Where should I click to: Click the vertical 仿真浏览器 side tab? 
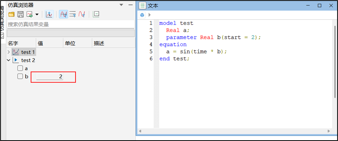click(2, 22)
